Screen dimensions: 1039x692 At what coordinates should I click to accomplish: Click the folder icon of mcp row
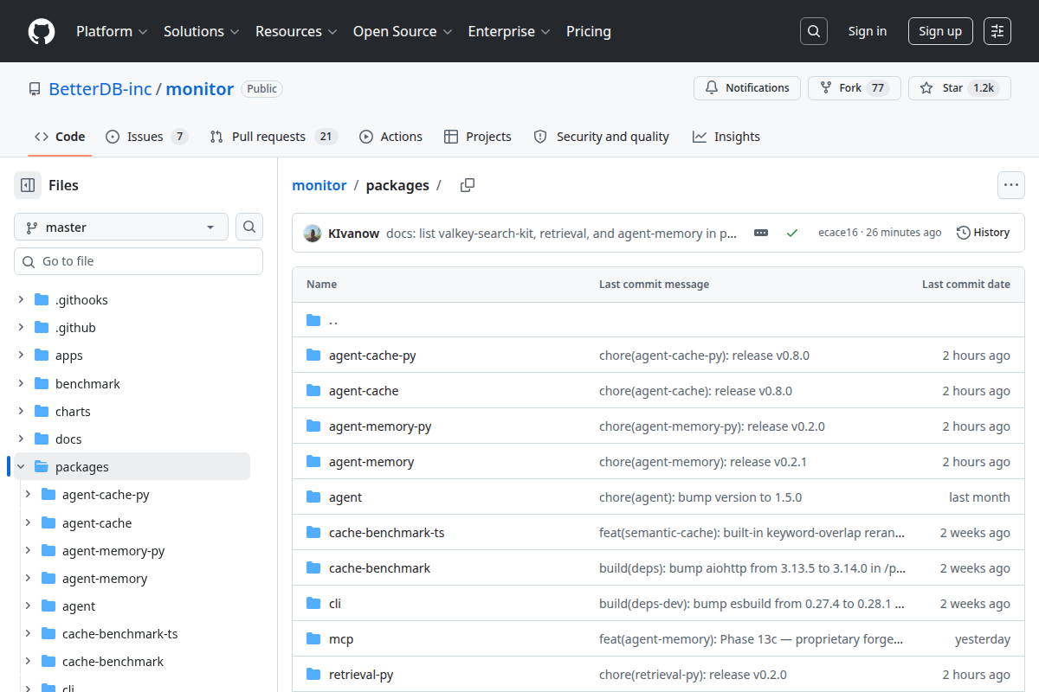[x=313, y=639]
